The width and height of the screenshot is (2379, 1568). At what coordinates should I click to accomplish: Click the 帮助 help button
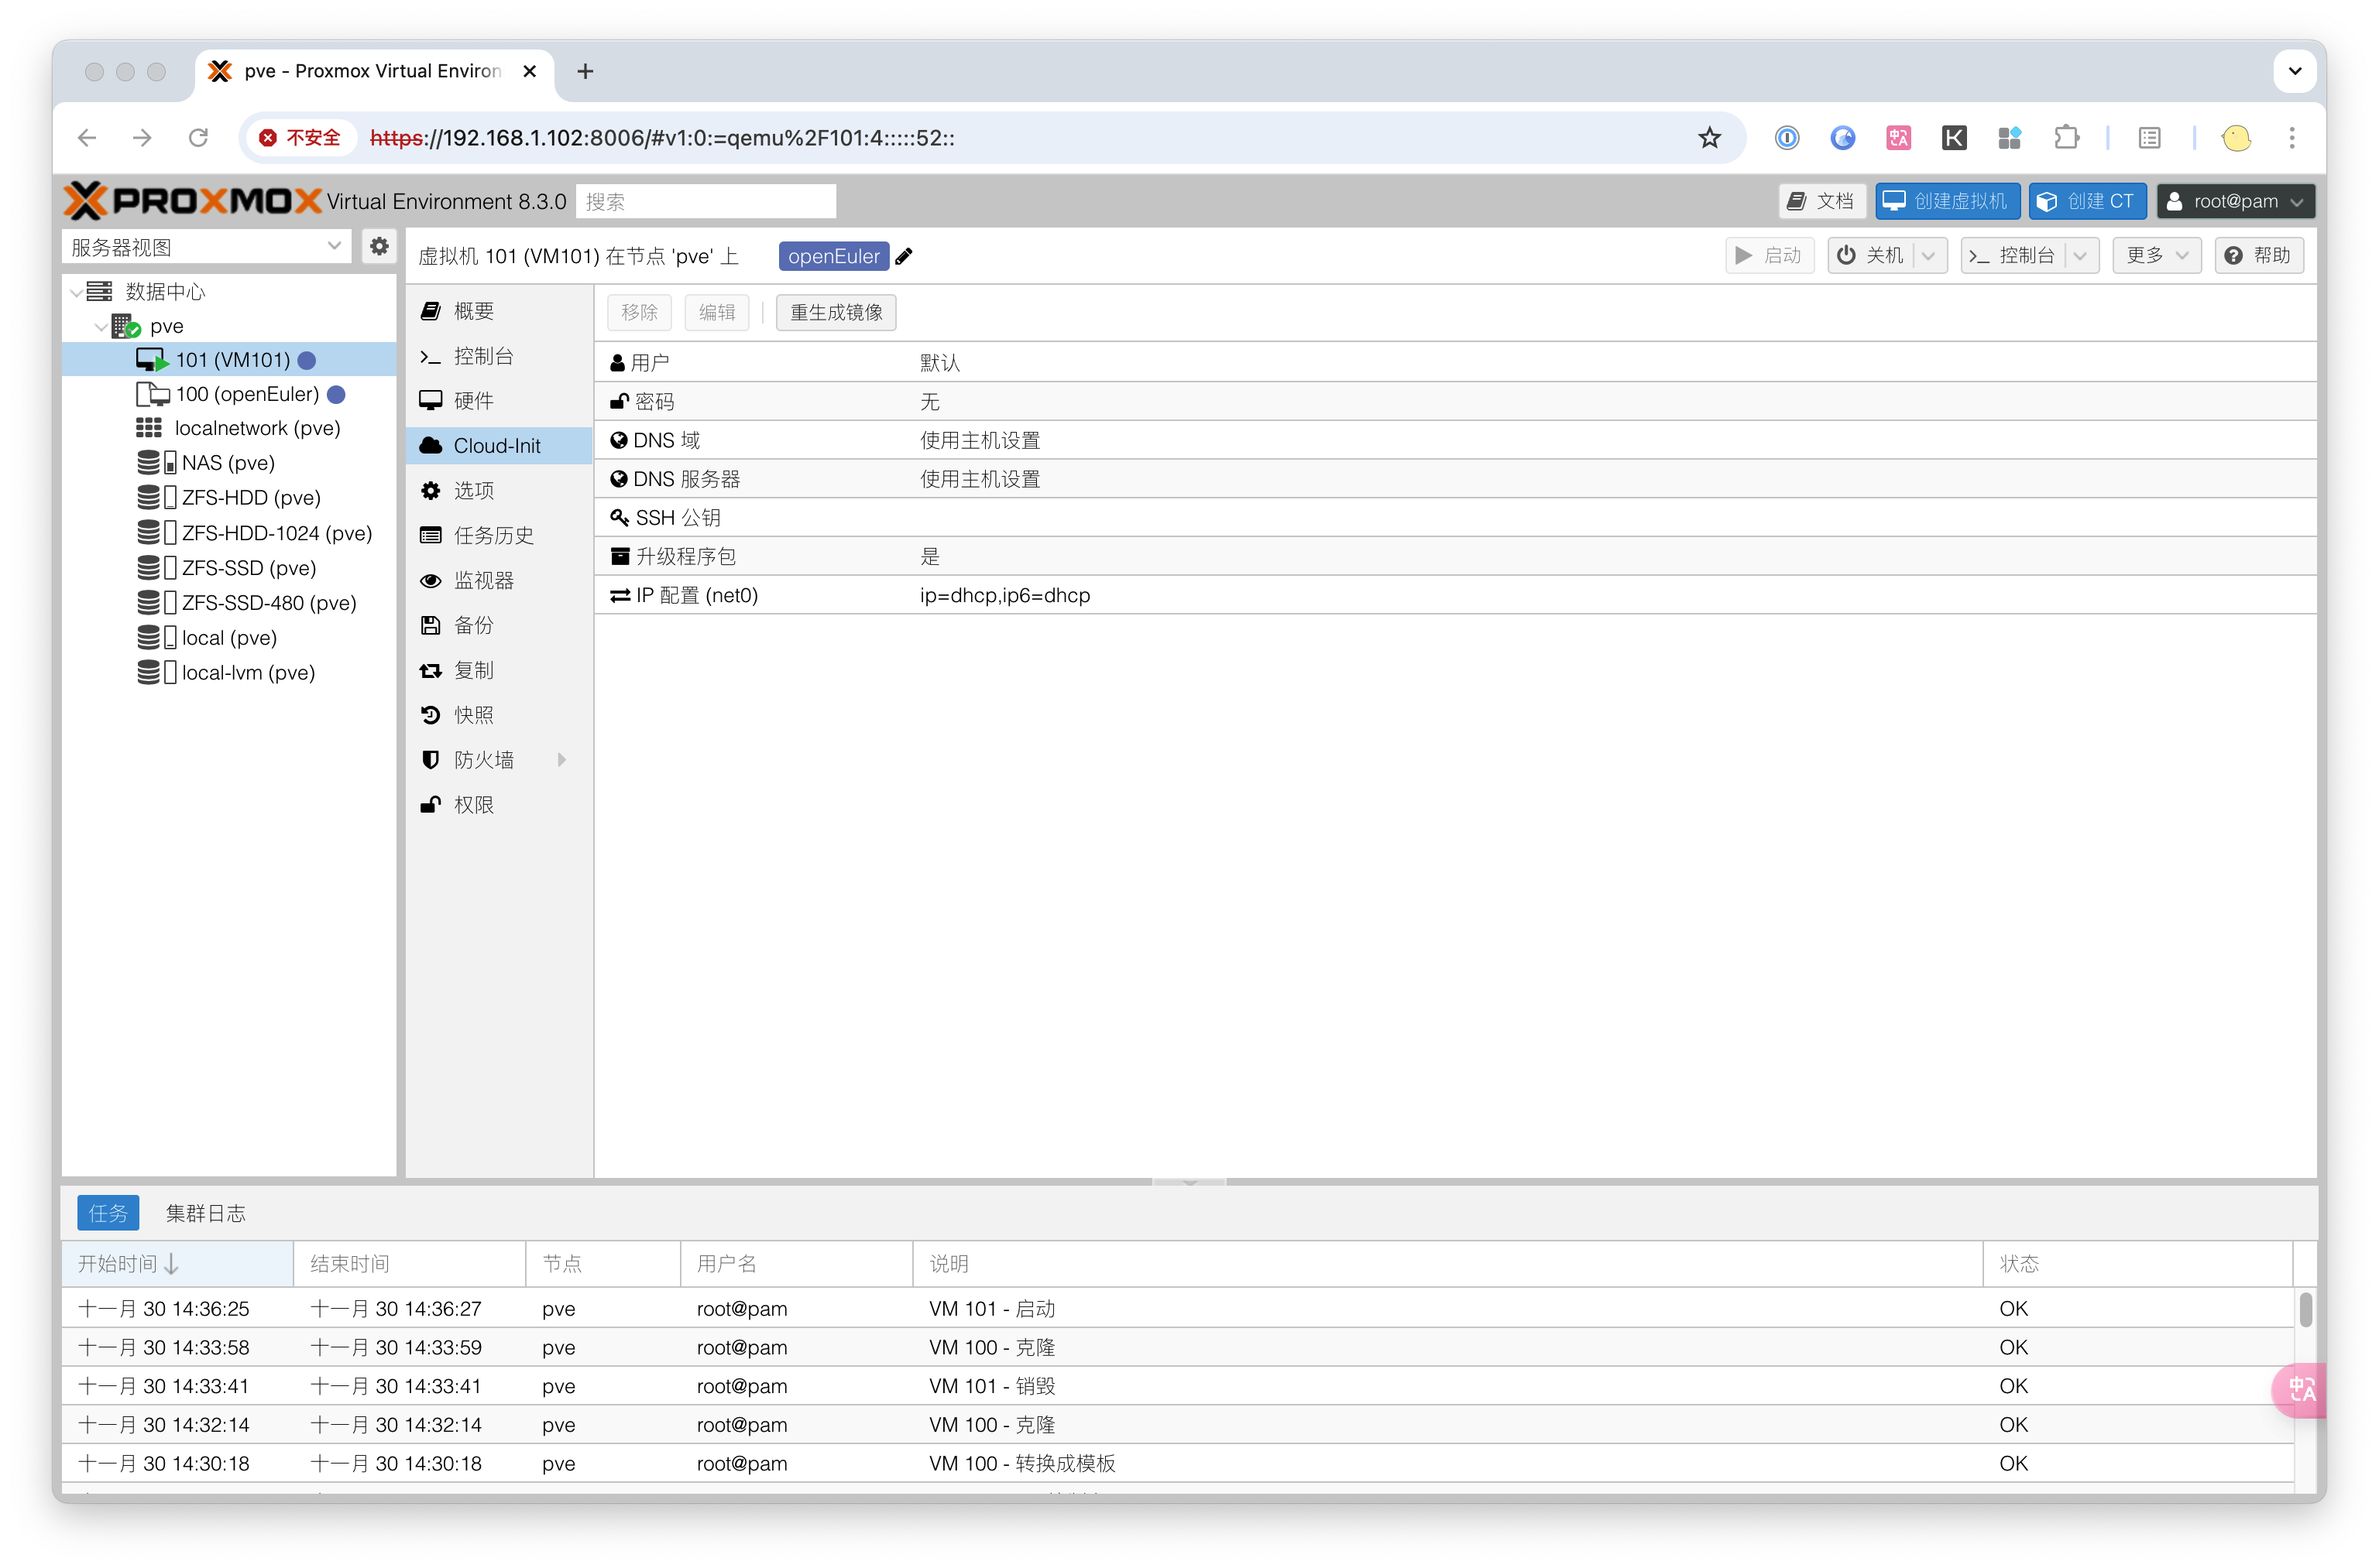point(2258,256)
